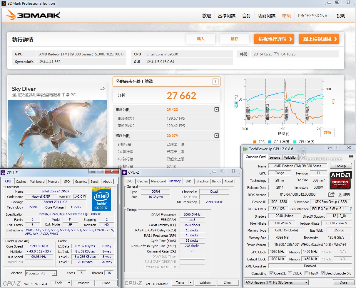Screen dimensions: 356x288
Task: Click the blue GPU 溫度 legend swatch
Action: (x=270, y=142)
